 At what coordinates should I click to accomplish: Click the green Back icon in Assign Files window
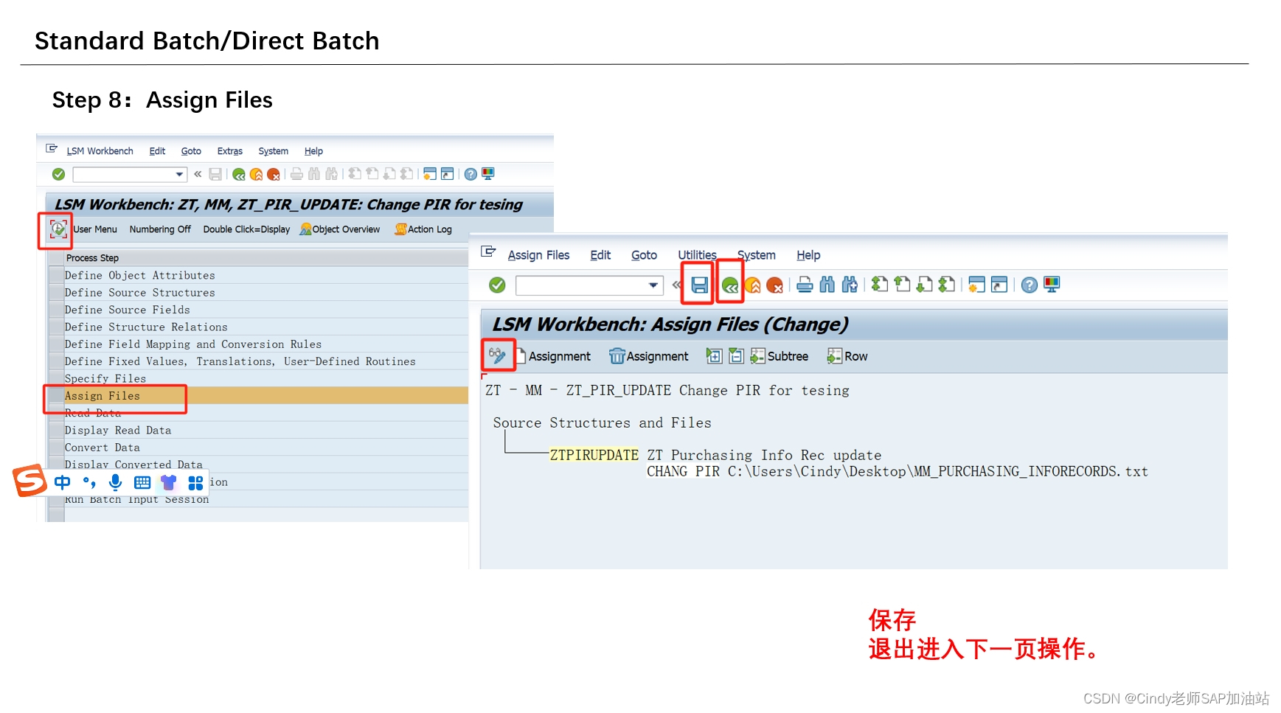coord(731,285)
